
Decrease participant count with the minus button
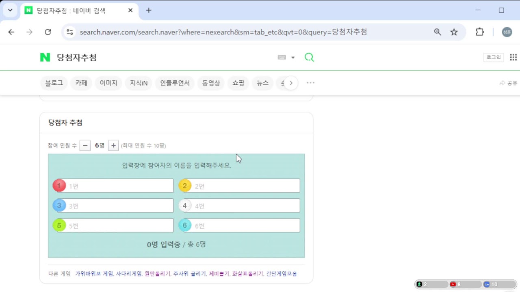pos(85,146)
